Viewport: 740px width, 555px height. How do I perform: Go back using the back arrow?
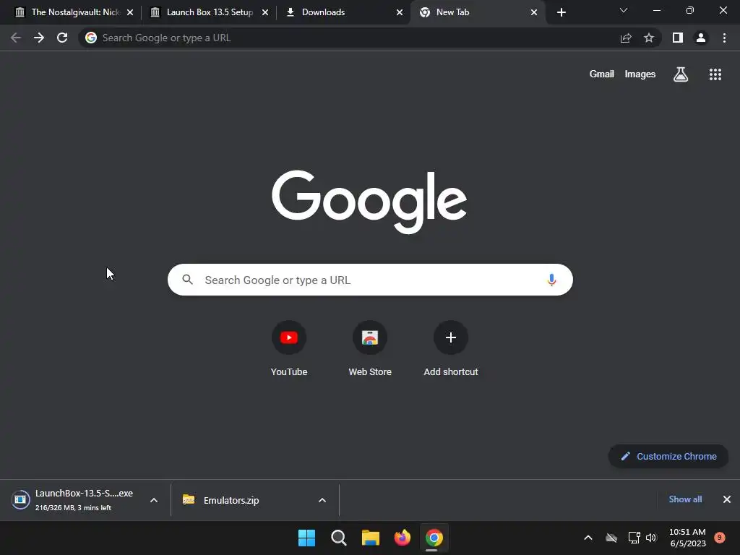point(16,38)
